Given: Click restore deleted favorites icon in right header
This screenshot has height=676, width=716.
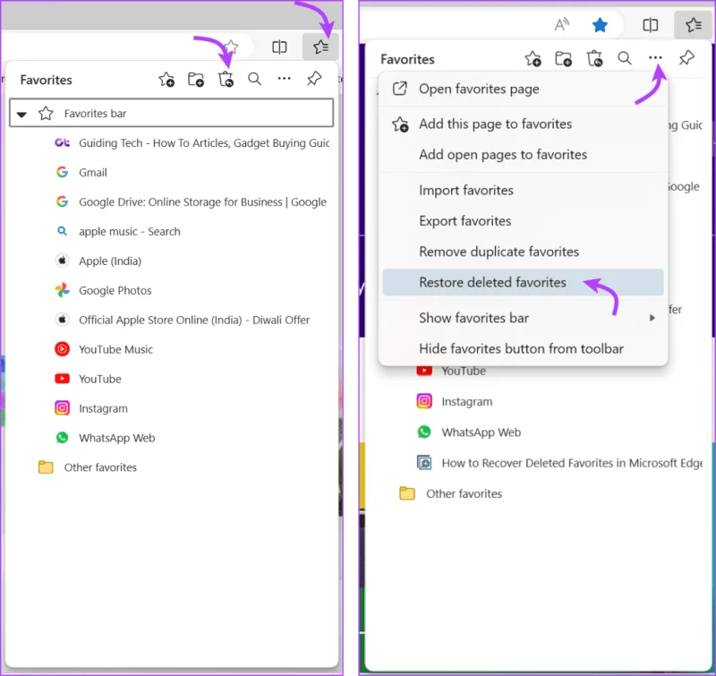Looking at the screenshot, I should (594, 58).
